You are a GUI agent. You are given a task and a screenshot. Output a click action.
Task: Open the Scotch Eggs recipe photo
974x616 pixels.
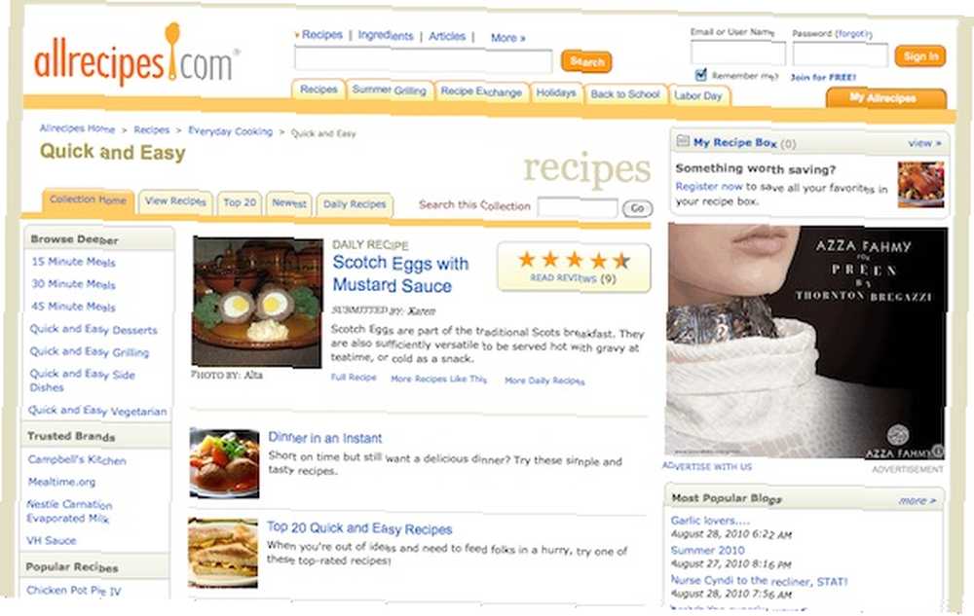tap(257, 302)
